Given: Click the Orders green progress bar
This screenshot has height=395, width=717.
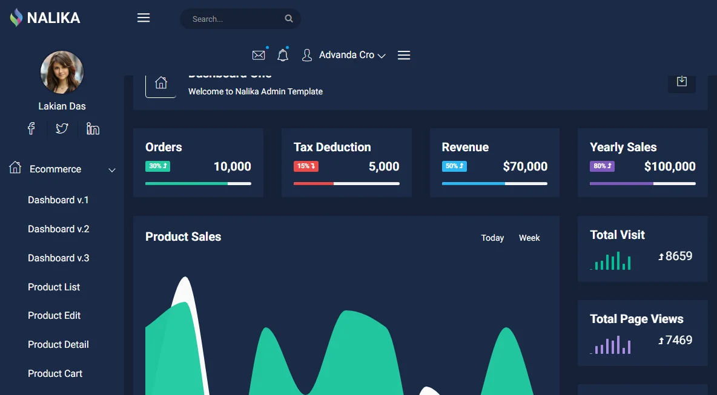Looking at the screenshot, I should (187, 183).
